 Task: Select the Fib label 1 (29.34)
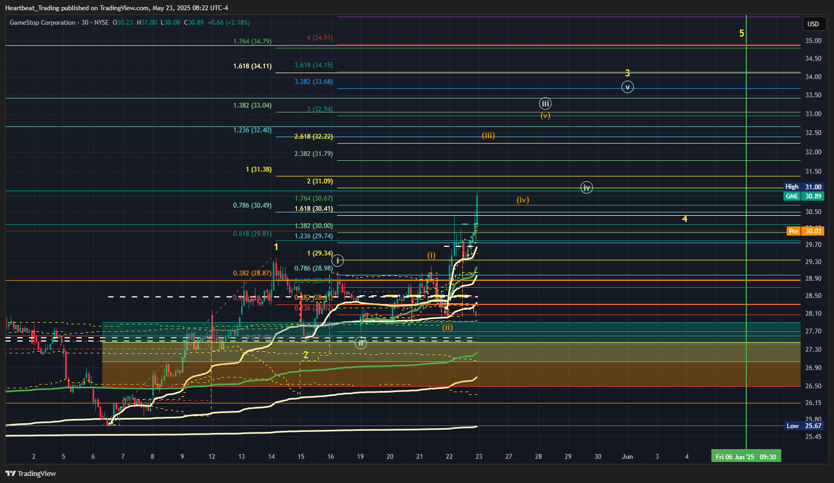[x=320, y=253]
